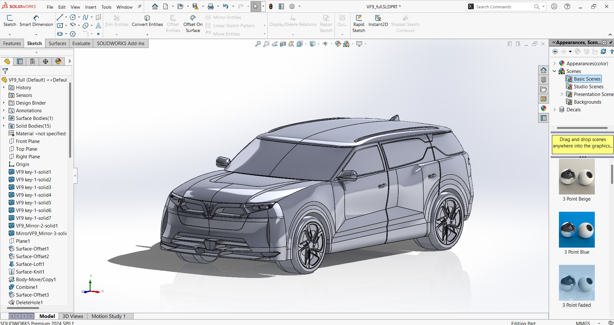Open the Design Library task pane tab

point(544,80)
